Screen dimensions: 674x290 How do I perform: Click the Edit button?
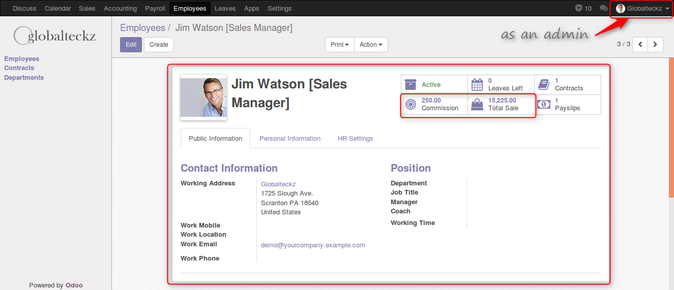point(131,45)
